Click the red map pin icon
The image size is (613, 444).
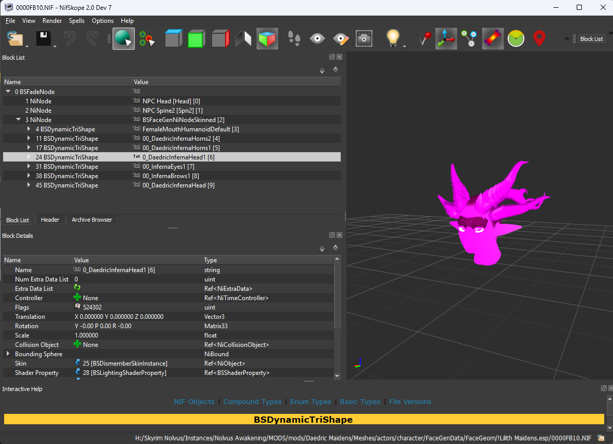point(539,39)
